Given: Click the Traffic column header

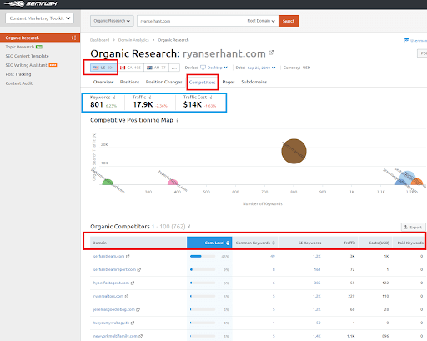Looking at the screenshot, I should [x=341, y=243].
